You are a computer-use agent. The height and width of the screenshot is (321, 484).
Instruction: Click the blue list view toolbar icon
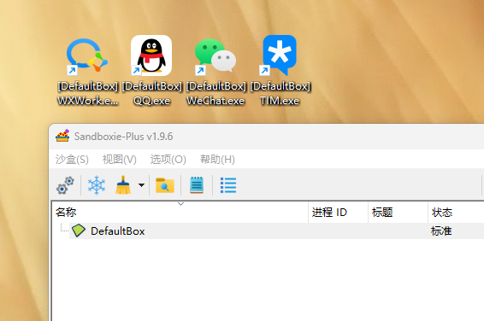(228, 185)
